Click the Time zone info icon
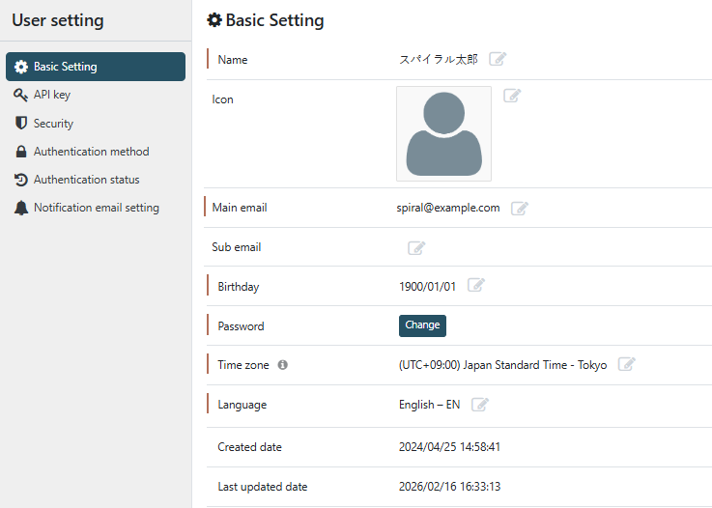The width and height of the screenshot is (712, 508). click(x=283, y=365)
